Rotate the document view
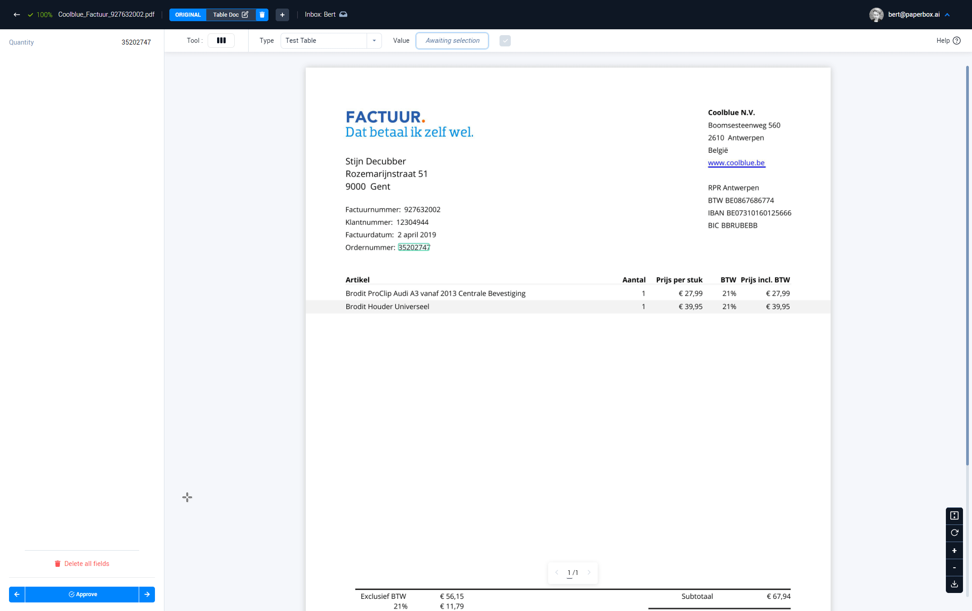 click(x=954, y=533)
